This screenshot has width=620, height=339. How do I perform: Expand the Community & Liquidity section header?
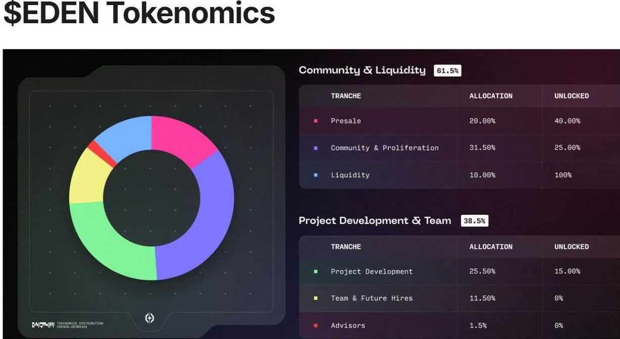[361, 70]
